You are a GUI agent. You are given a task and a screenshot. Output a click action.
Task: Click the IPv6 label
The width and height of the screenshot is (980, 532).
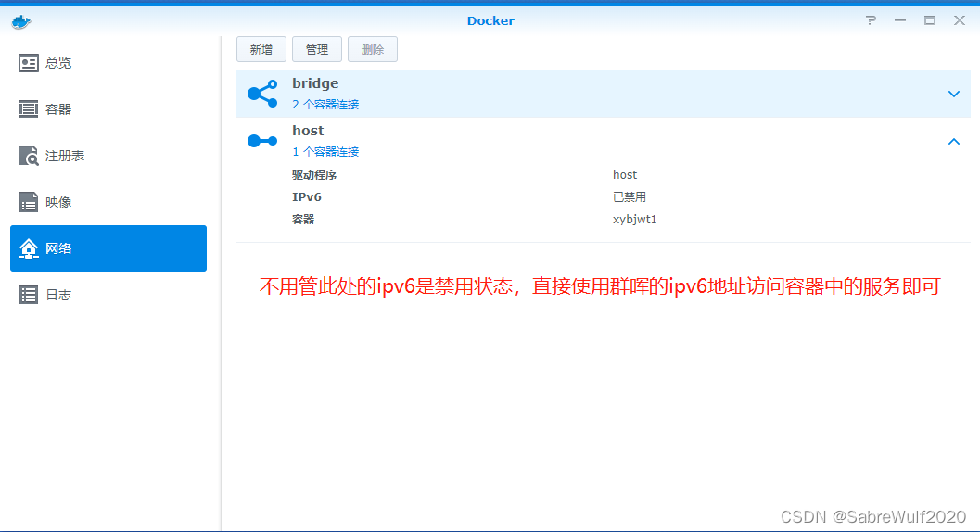pyautogui.click(x=307, y=196)
